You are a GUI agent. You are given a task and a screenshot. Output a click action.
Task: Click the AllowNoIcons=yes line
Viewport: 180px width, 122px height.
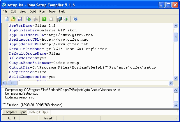point(28,58)
